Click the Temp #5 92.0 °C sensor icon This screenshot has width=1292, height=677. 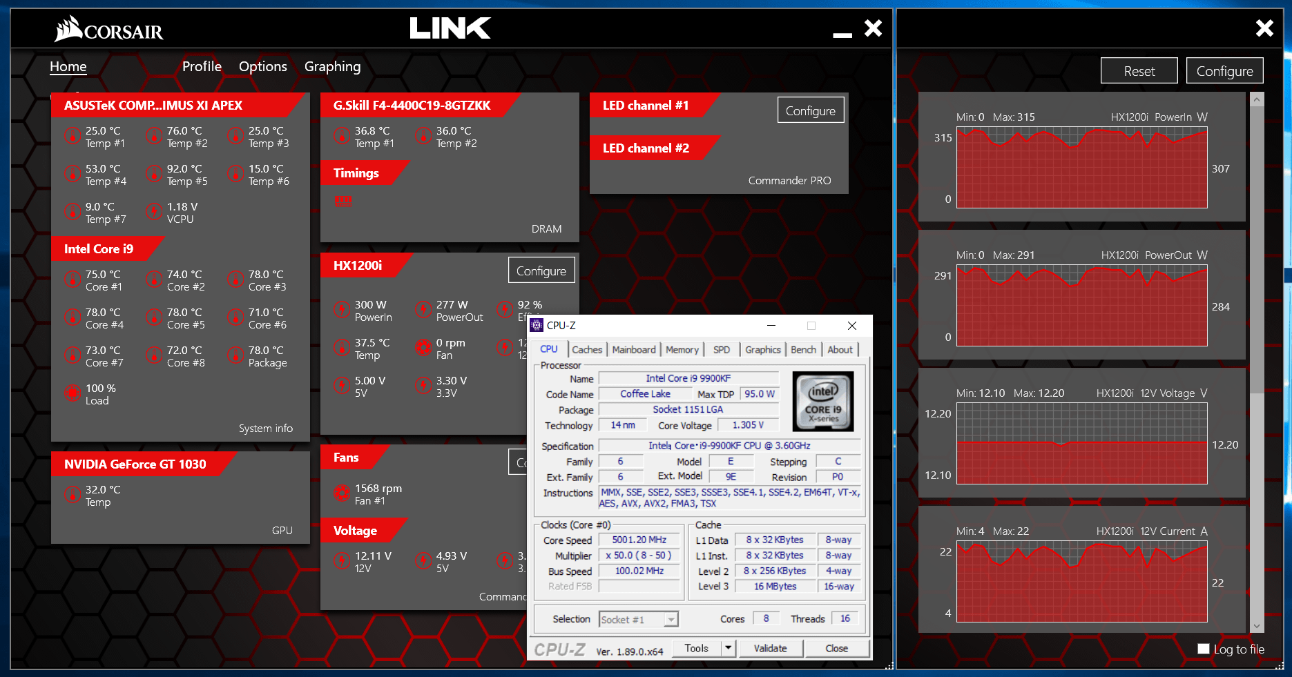[154, 174]
